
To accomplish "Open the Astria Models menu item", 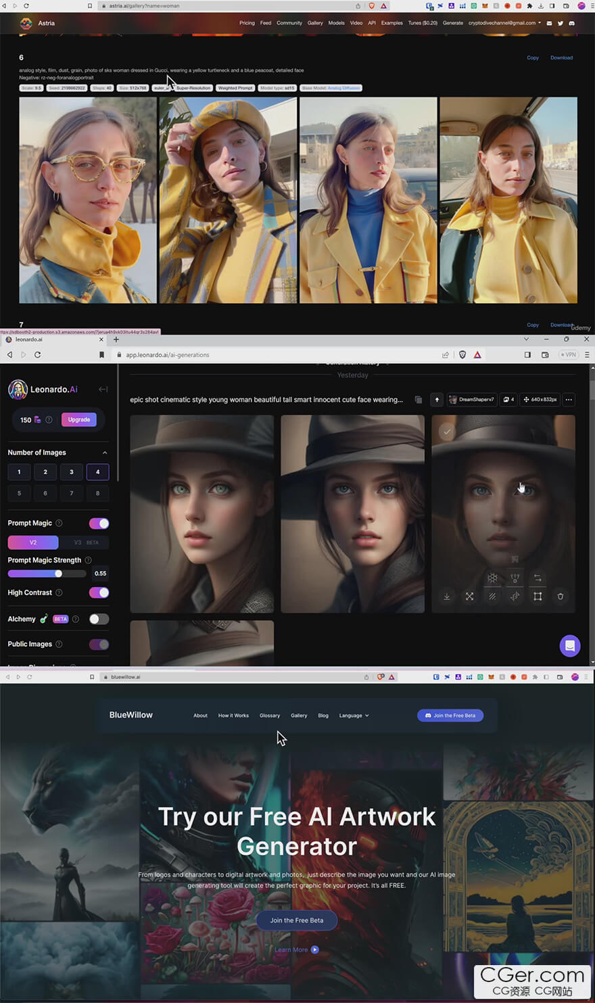I will [x=336, y=23].
